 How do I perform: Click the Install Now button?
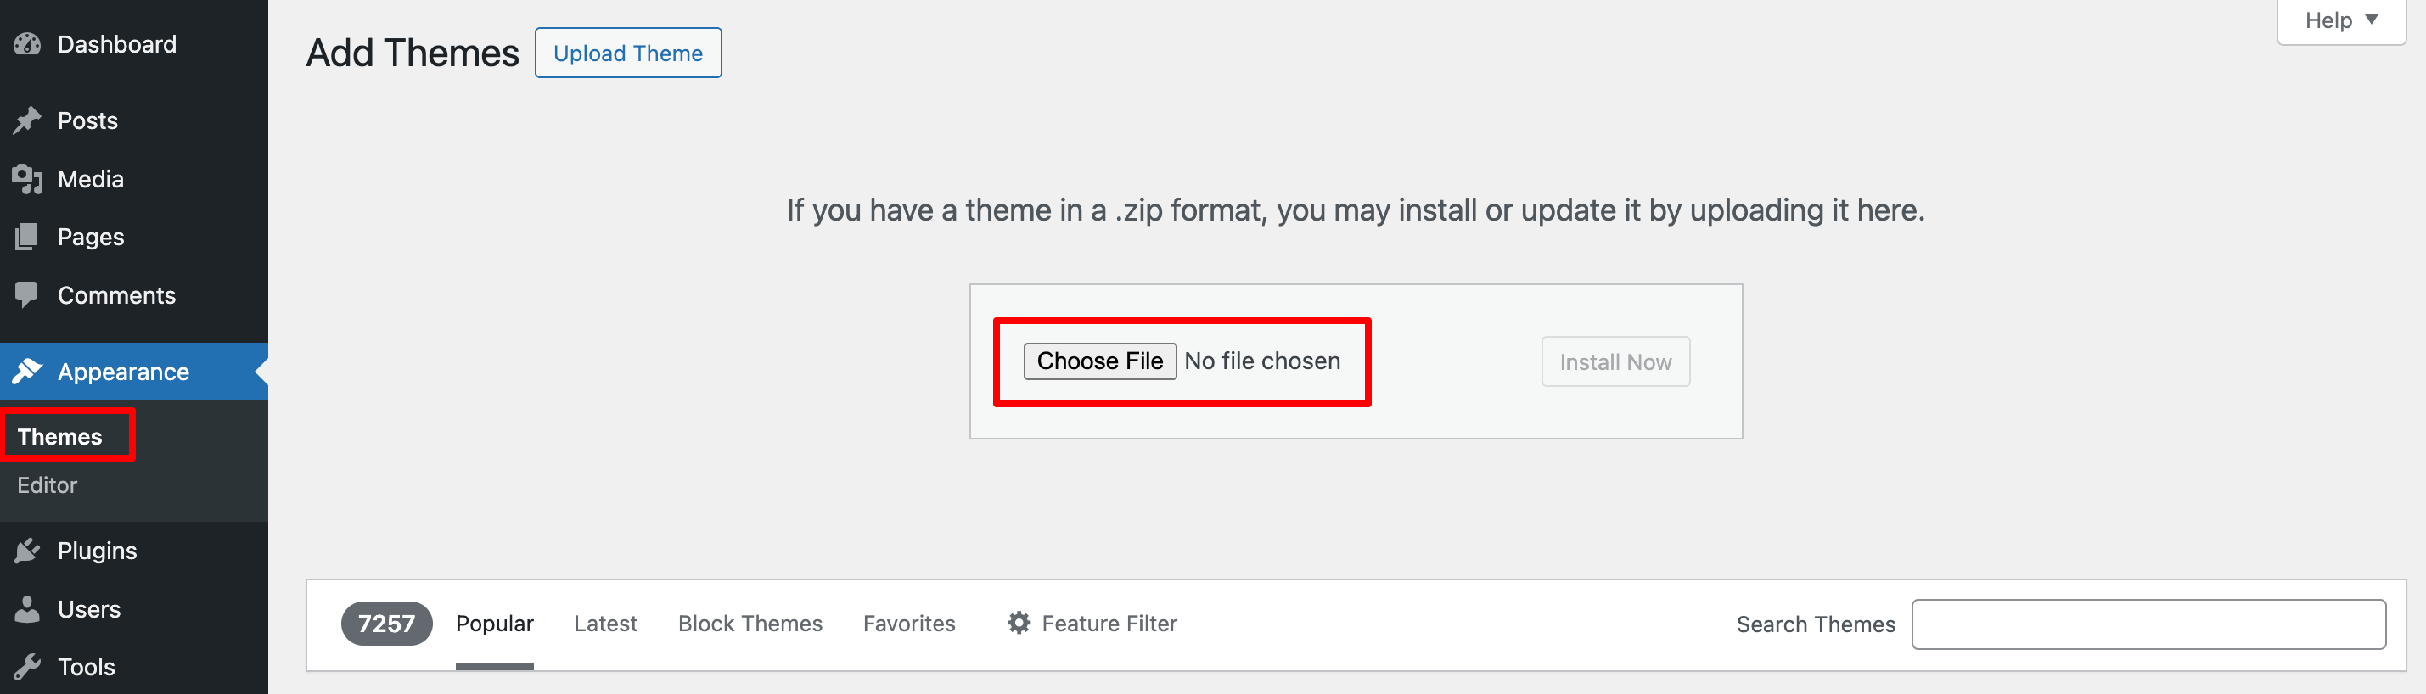coord(1615,361)
